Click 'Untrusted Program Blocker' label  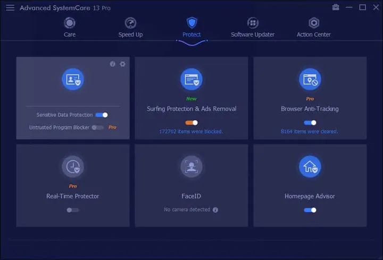[60, 127]
